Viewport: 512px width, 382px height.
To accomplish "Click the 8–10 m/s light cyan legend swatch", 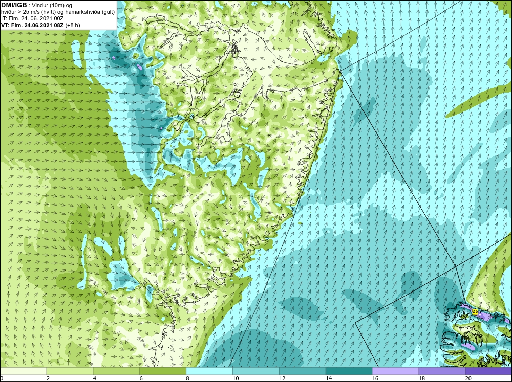I will point(209,371).
